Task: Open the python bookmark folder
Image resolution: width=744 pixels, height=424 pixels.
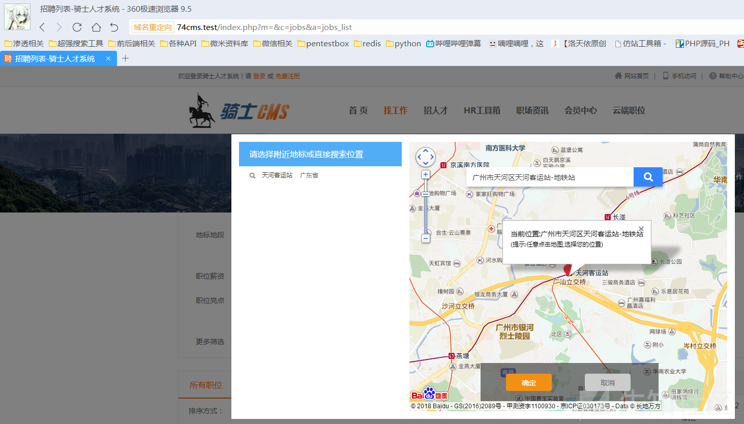Action: click(403, 44)
